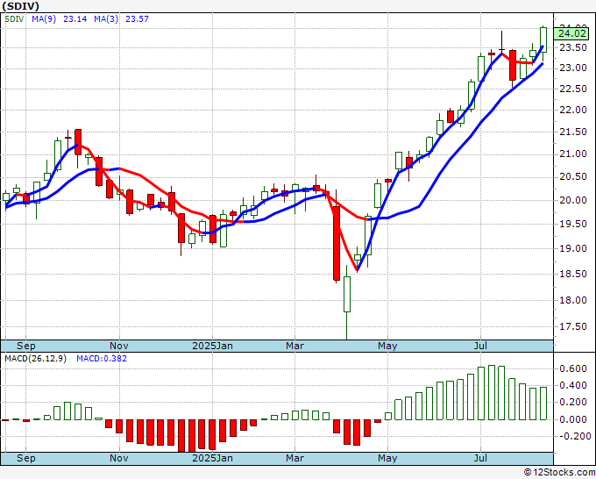Viewport: 596px width, 479px height.
Task: Click the 0.200 MACD axis label
Action: tap(573, 402)
